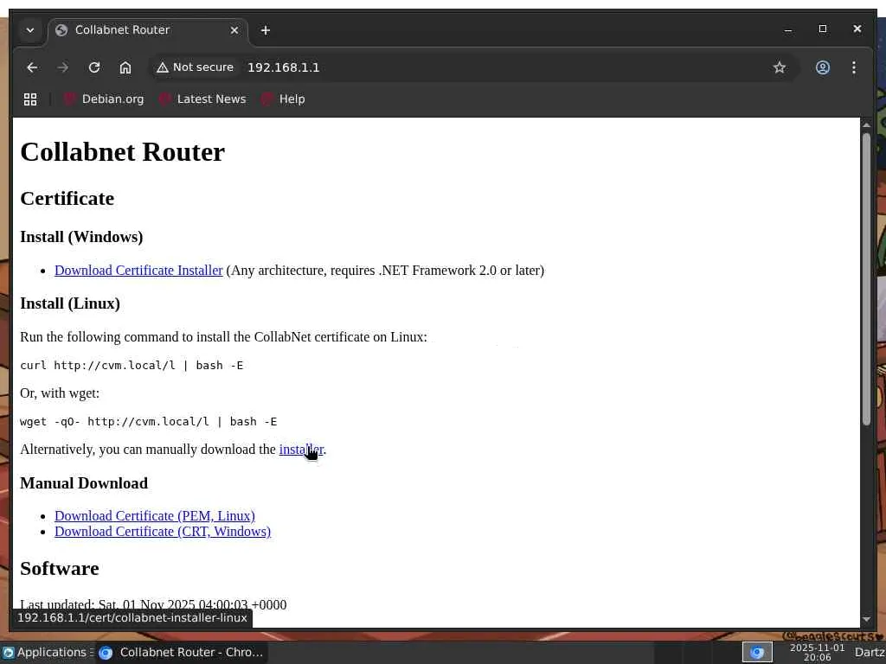Click the taskbar date and time clock
This screenshot has width=886, height=664.
[817, 653]
